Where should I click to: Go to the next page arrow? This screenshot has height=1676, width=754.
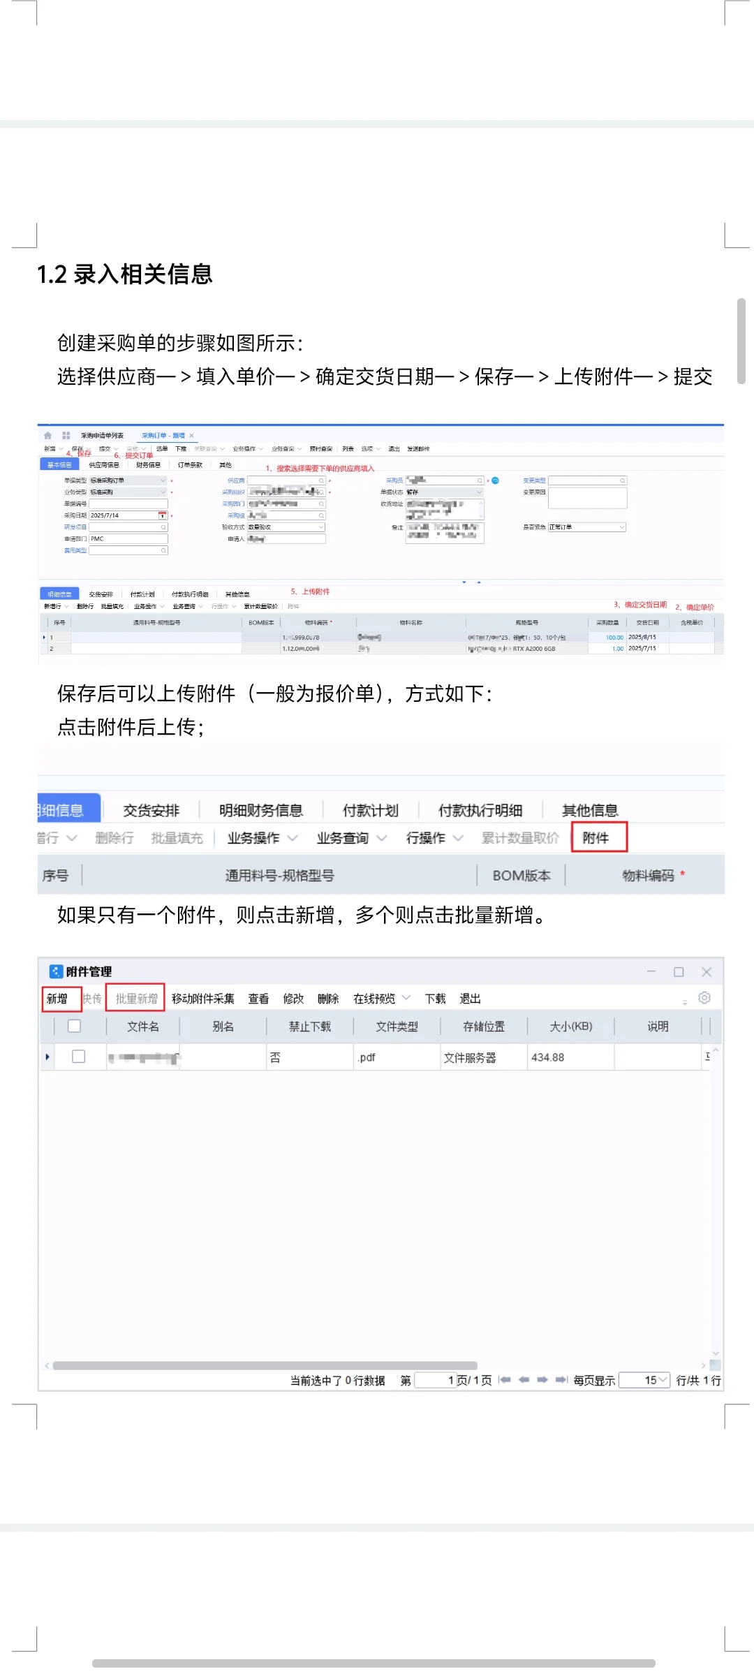542,1380
